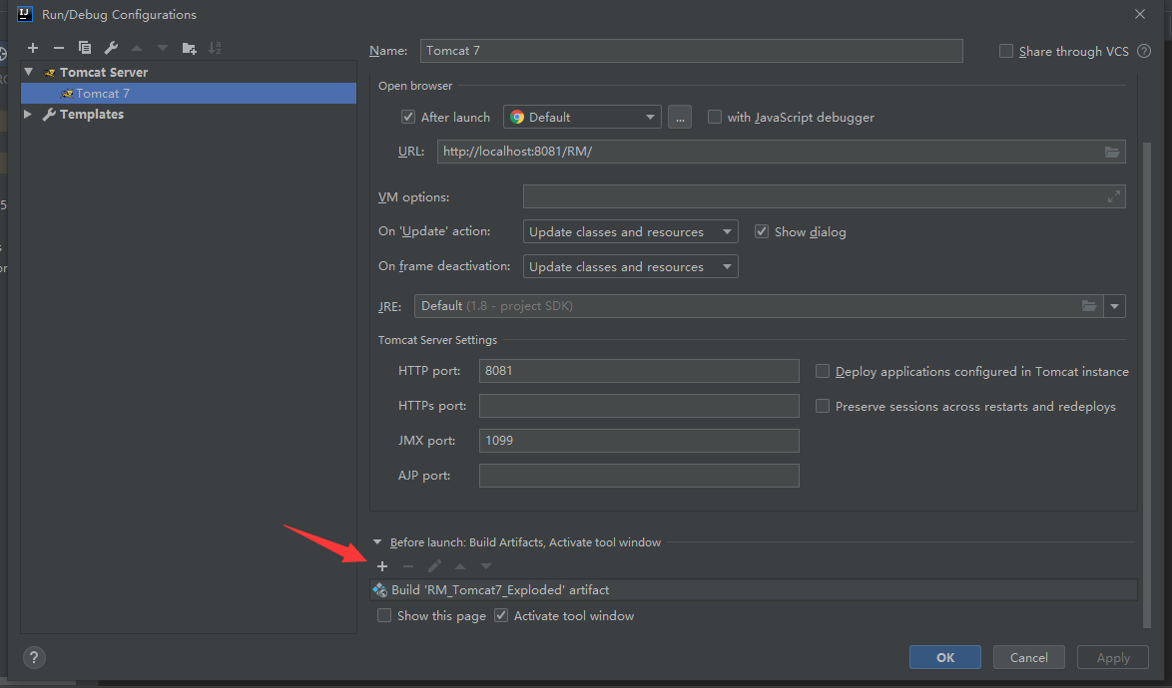This screenshot has width=1172, height=688.
Task: Click the IntelliJ logo in title bar
Action: [25, 14]
